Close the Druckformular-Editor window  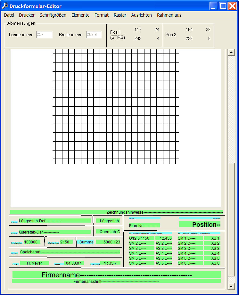tap(233, 6)
